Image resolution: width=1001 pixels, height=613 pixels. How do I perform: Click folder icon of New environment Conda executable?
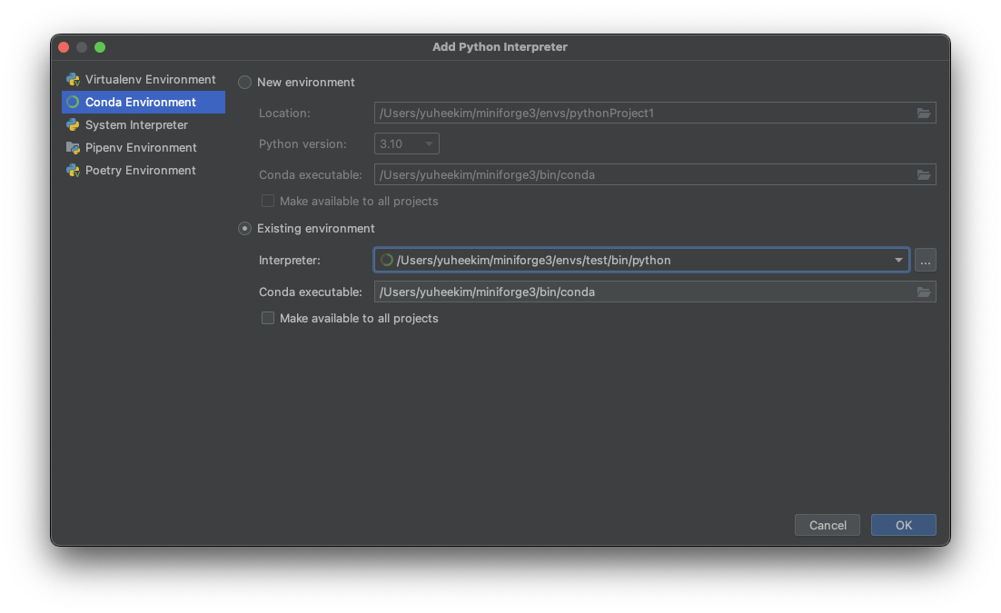coord(923,175)
